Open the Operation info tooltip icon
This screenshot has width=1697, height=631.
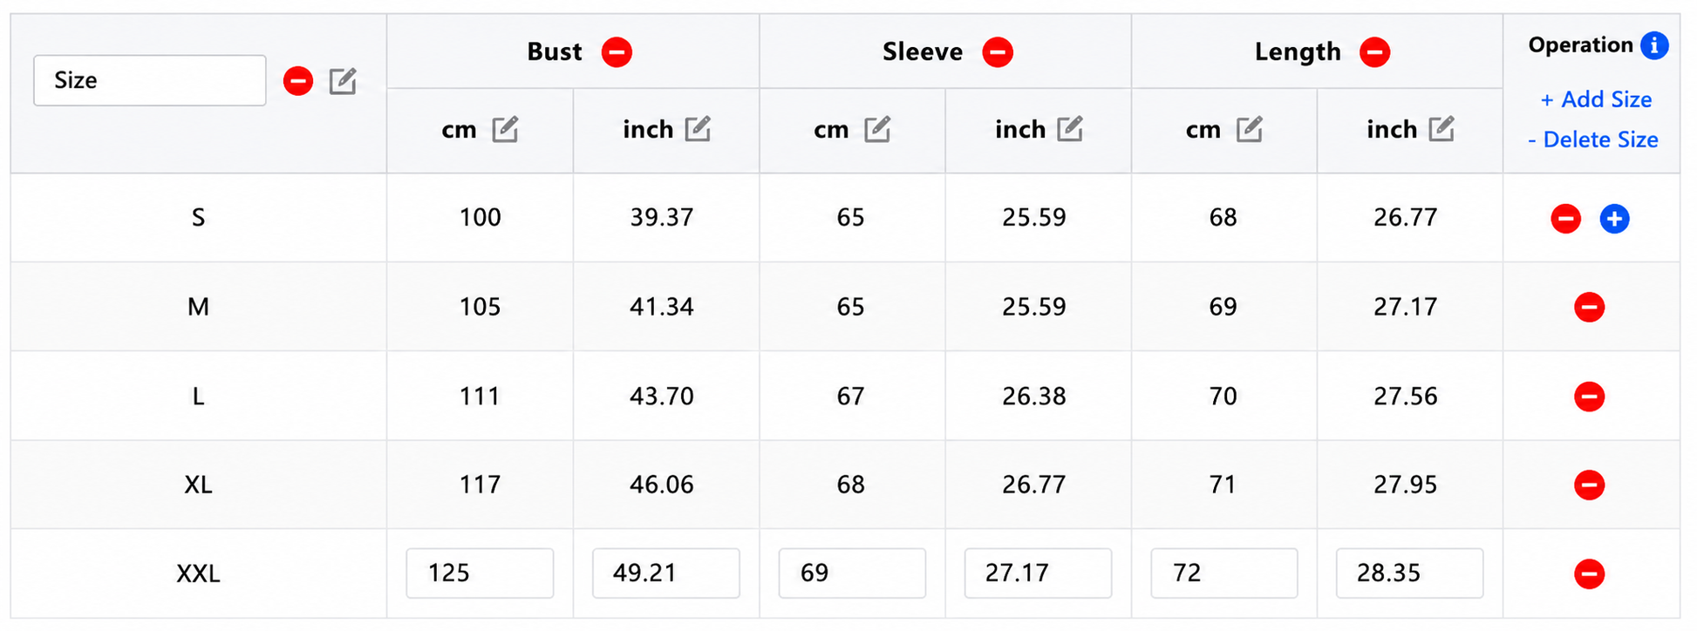(x=1654, y=45)
